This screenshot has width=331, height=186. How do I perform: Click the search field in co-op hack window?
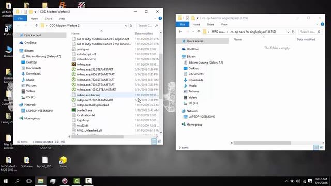(310, 32)
